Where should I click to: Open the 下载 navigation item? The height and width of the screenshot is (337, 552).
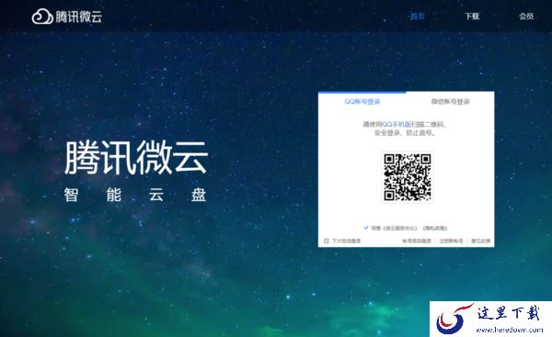472,17
